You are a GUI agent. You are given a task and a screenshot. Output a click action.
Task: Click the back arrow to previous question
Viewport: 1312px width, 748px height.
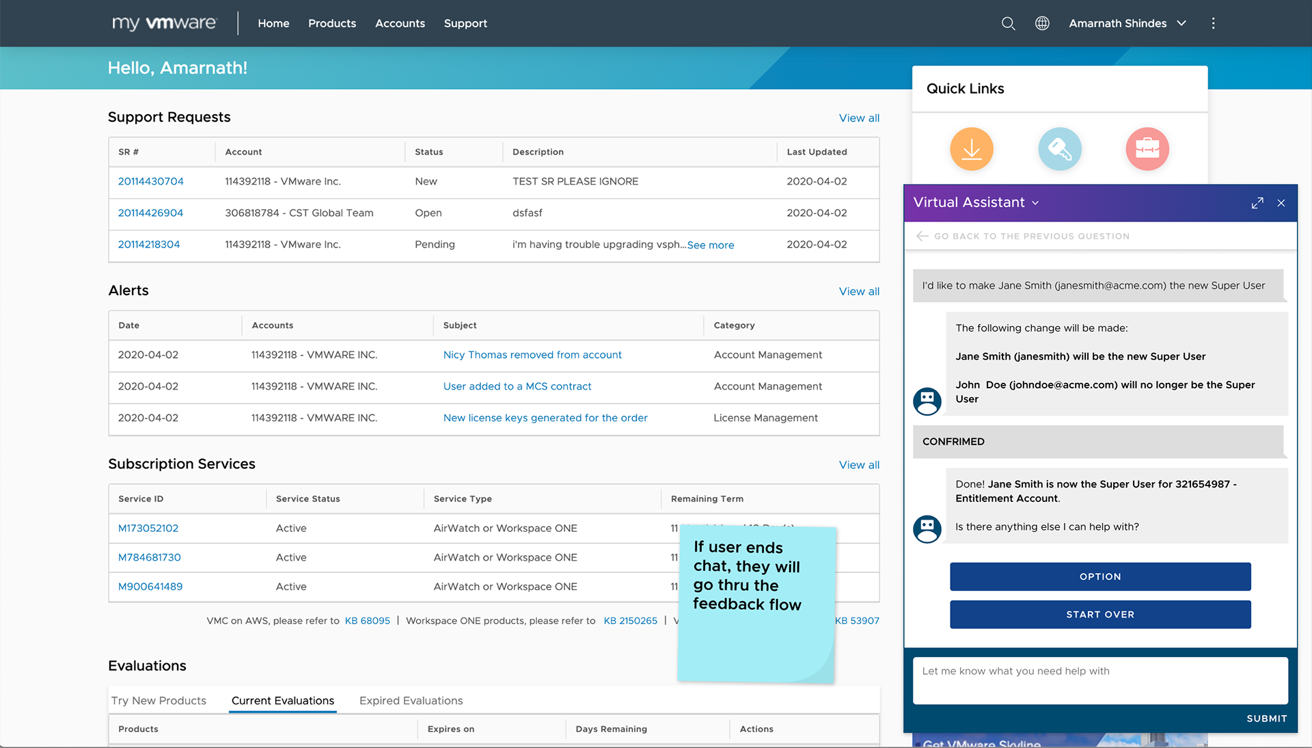click(x=922, y=236)
